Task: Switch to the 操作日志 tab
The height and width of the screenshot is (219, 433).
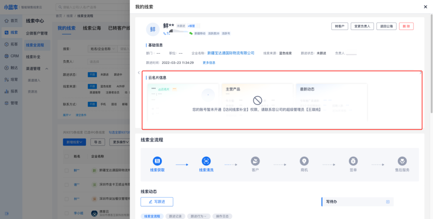Action: 222,216
